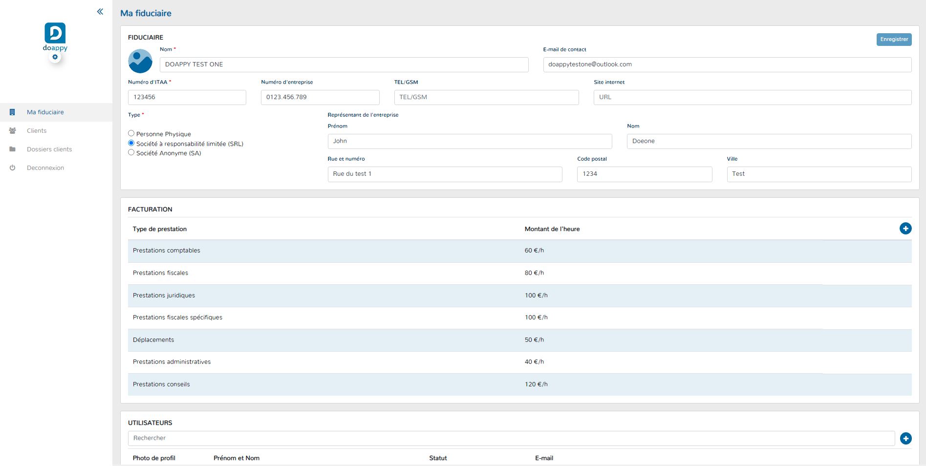Click the representative Nom field Doeone

pos(769,141)
